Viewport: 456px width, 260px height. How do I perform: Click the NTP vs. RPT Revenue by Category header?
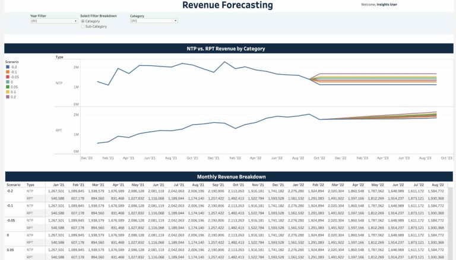[229, 49]
